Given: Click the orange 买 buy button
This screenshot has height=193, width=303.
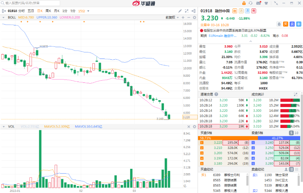Looking at the screenshot, I should (x=285, y=24).
